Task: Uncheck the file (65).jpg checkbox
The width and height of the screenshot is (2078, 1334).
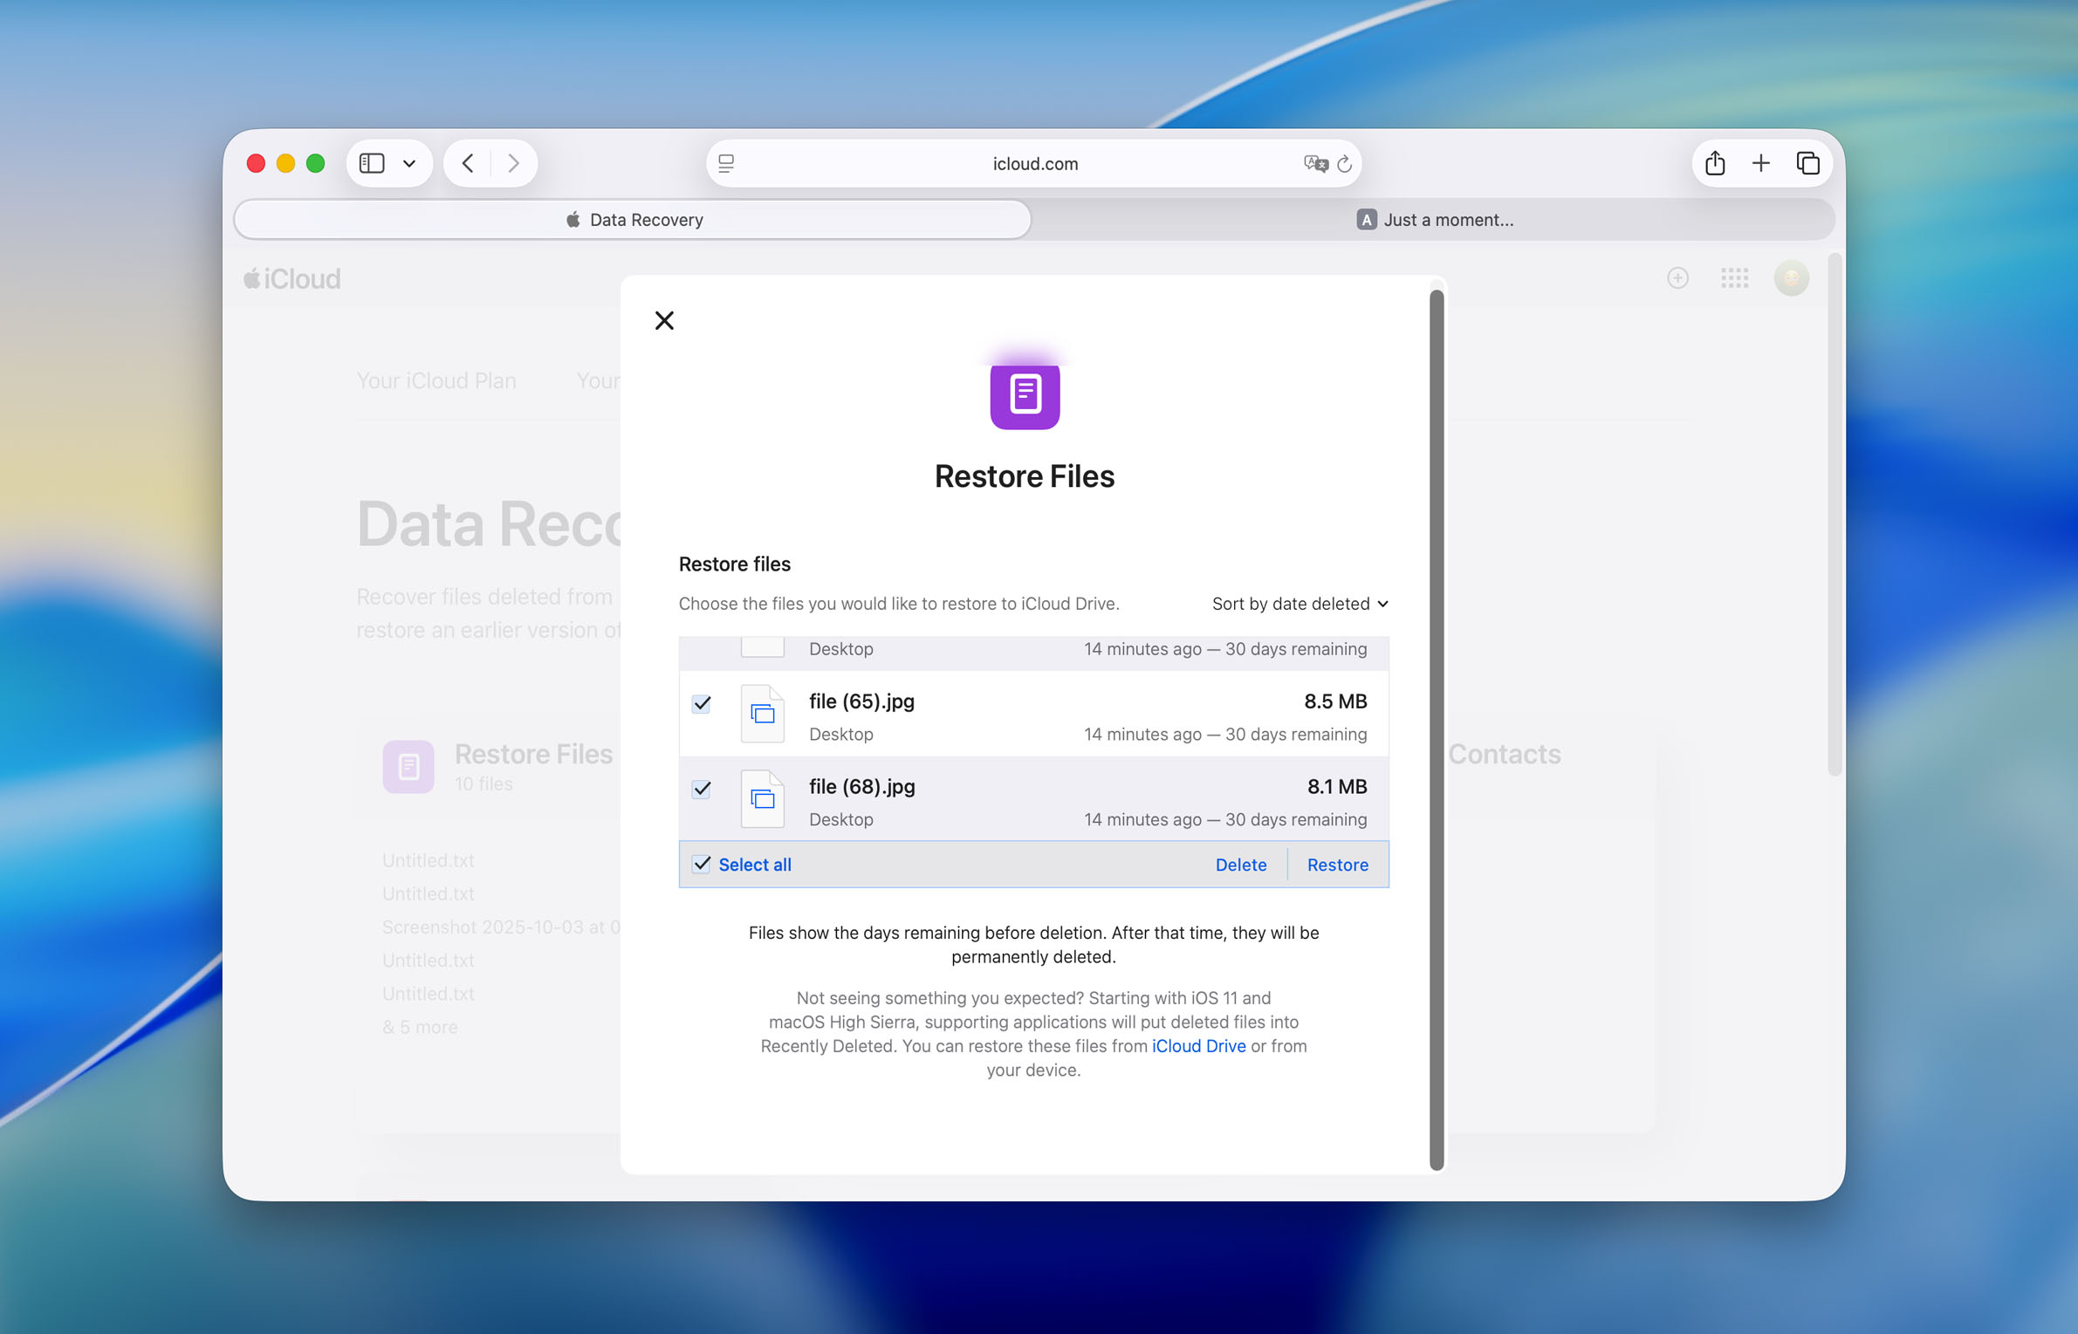Action: pos(701,703)
